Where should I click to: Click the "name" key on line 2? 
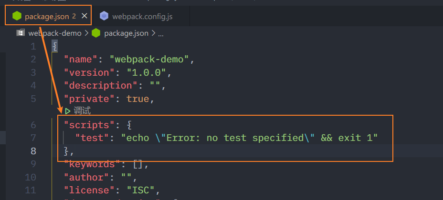pos(81,60)
